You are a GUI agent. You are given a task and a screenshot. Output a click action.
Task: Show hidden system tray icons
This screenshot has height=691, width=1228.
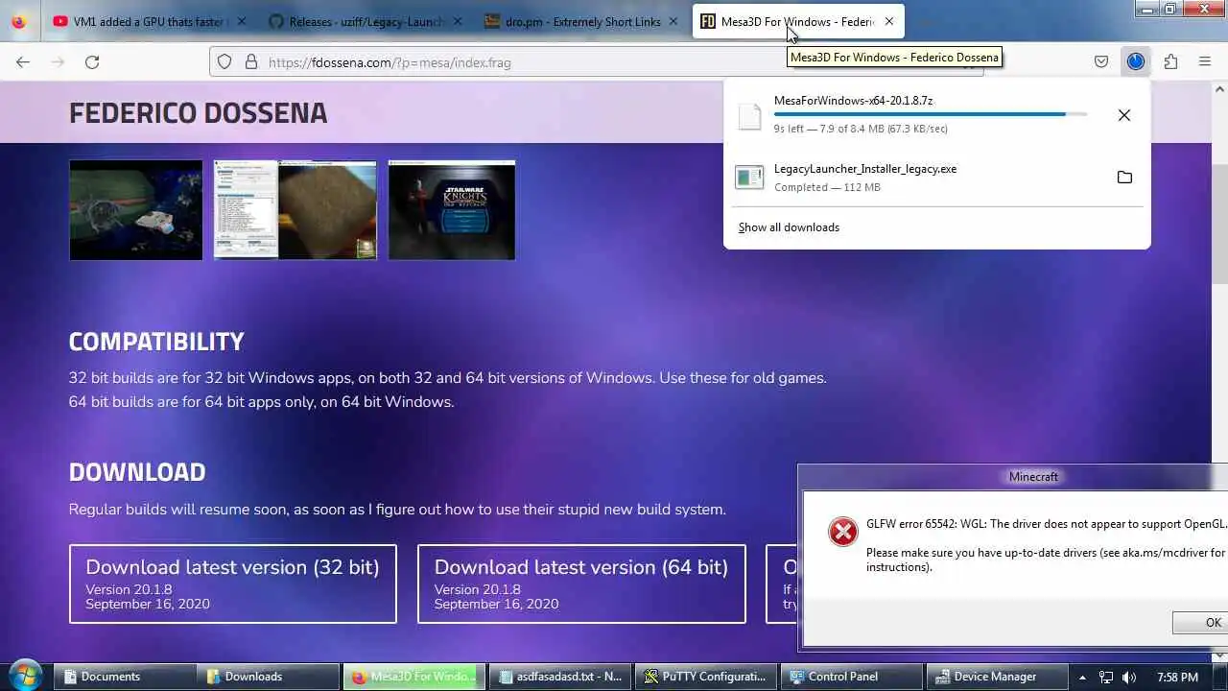(x=1083, y=677)
